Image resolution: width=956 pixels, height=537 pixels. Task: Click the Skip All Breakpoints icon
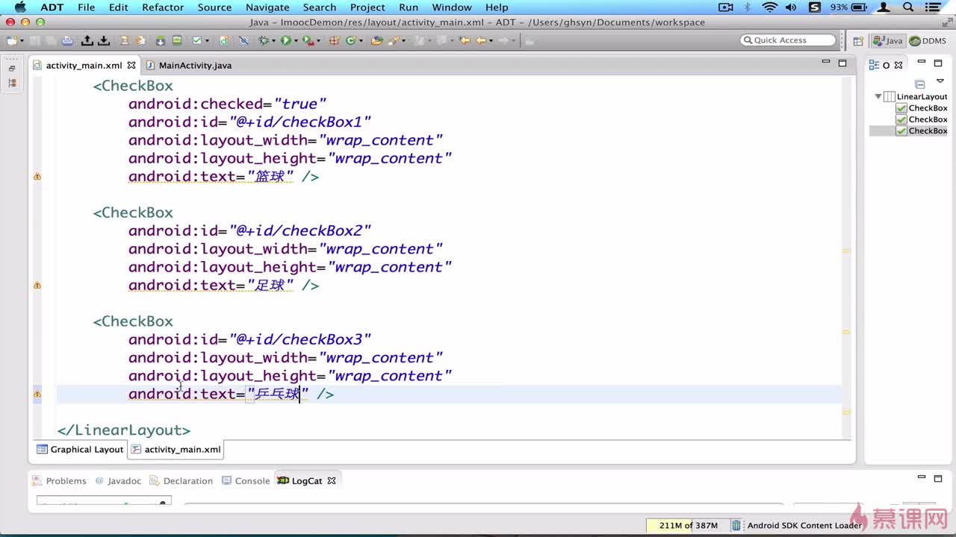click(243, 40)
